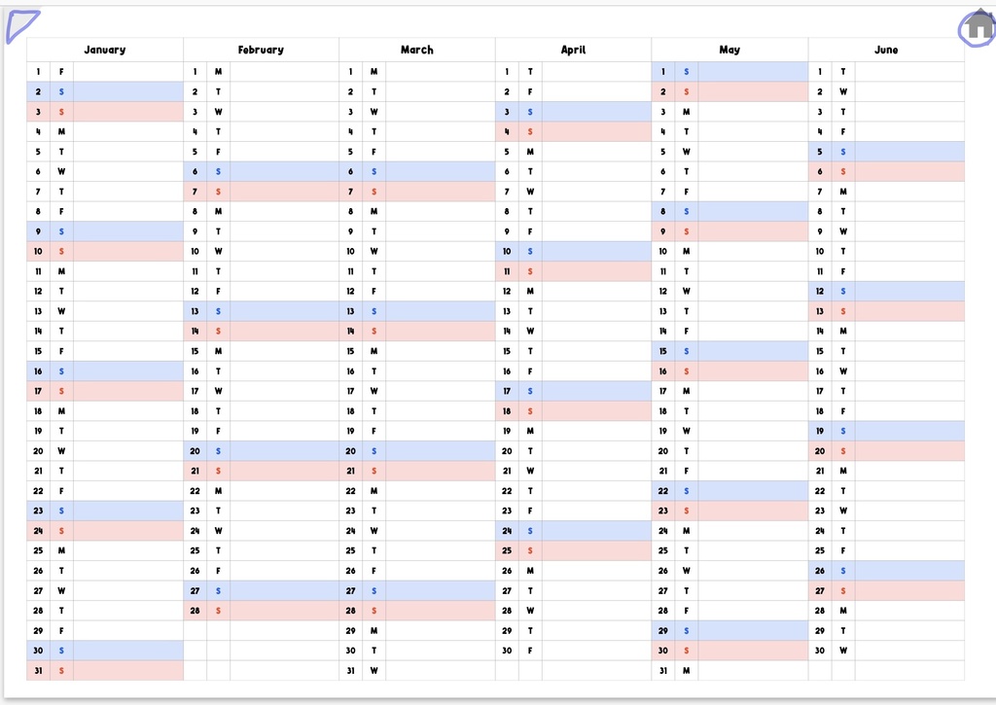Select the June 30 Wednesday note cell
Screen dimensions: 996x705
click(x=909, y=651)
